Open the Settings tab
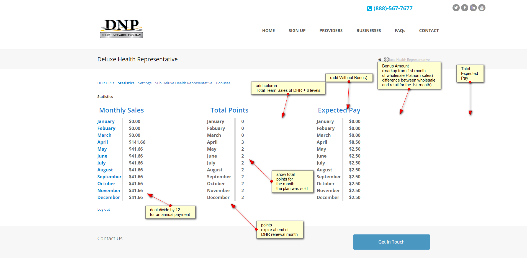 click(x=145, y=83)
